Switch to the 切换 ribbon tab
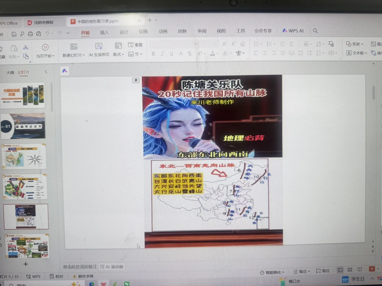 click(x=143, y=32)
